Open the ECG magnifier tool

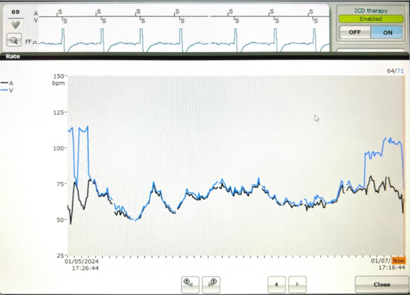pyautogui.click(x=14, y=40)
